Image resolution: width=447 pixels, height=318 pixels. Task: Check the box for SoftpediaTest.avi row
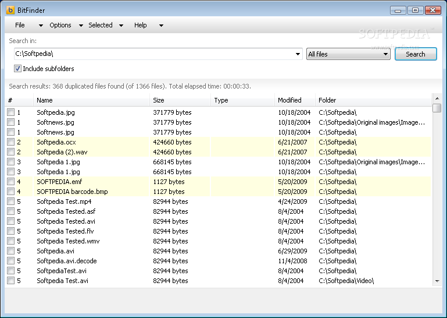click(11, 271)
